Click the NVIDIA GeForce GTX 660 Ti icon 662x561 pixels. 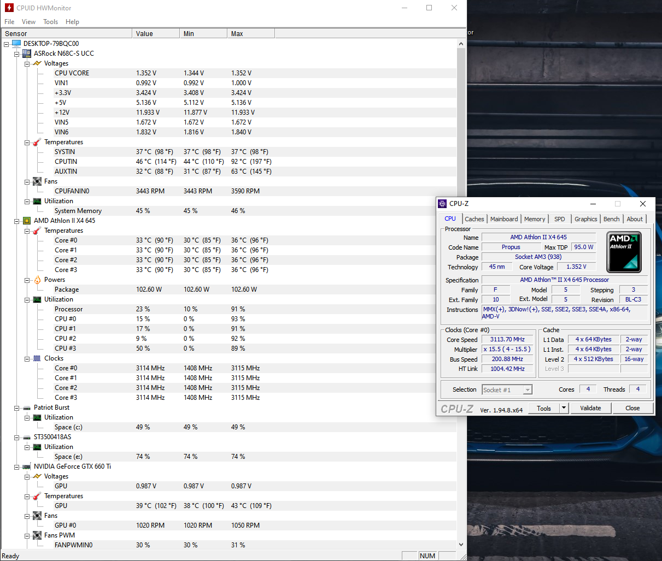coord(27,466)
